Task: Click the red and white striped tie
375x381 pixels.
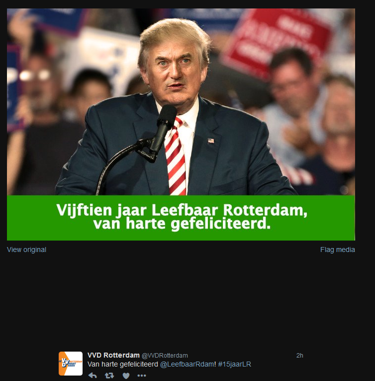Action: (176, 157)
